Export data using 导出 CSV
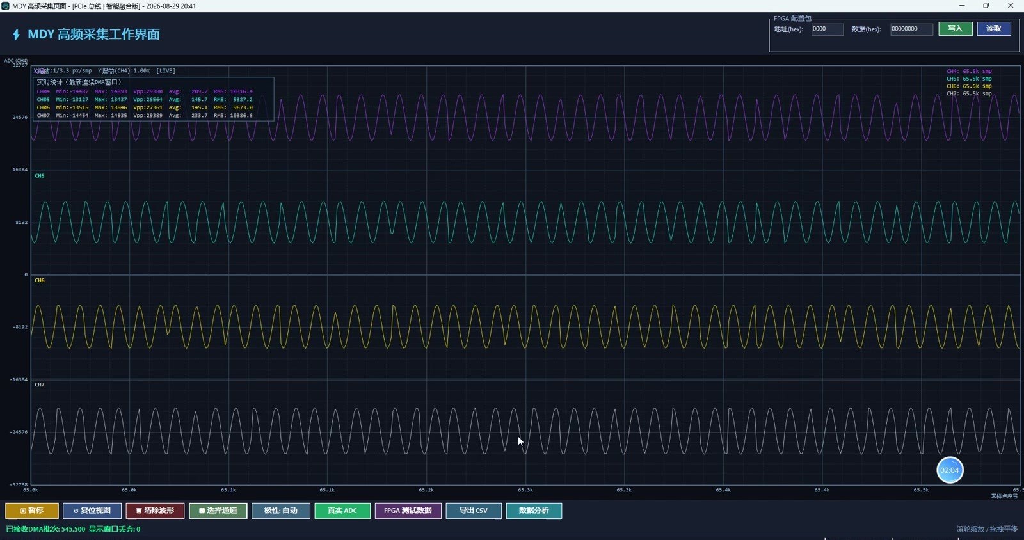This screenshot has width=1024, height=540. [474, 511]
